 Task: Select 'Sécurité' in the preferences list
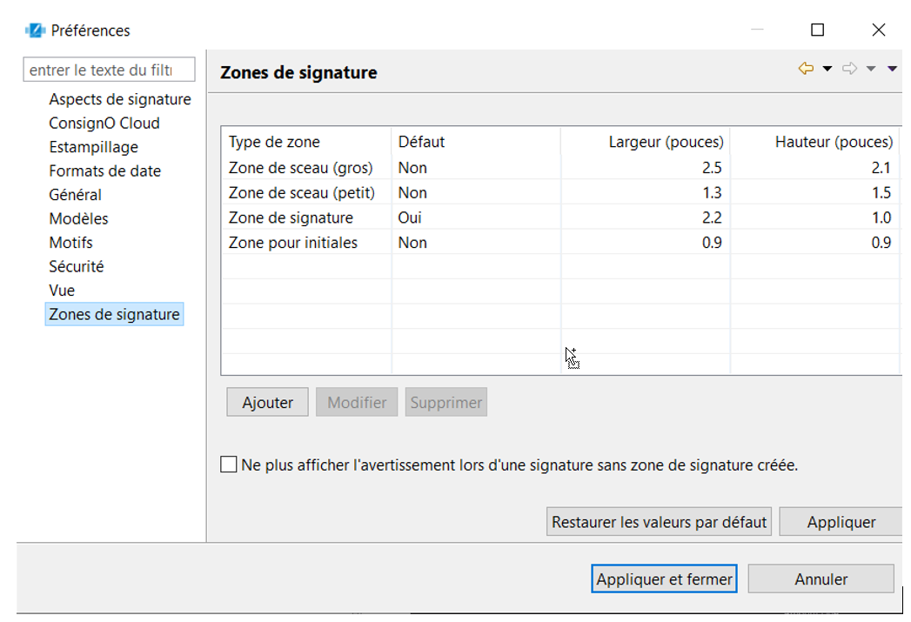77,266
